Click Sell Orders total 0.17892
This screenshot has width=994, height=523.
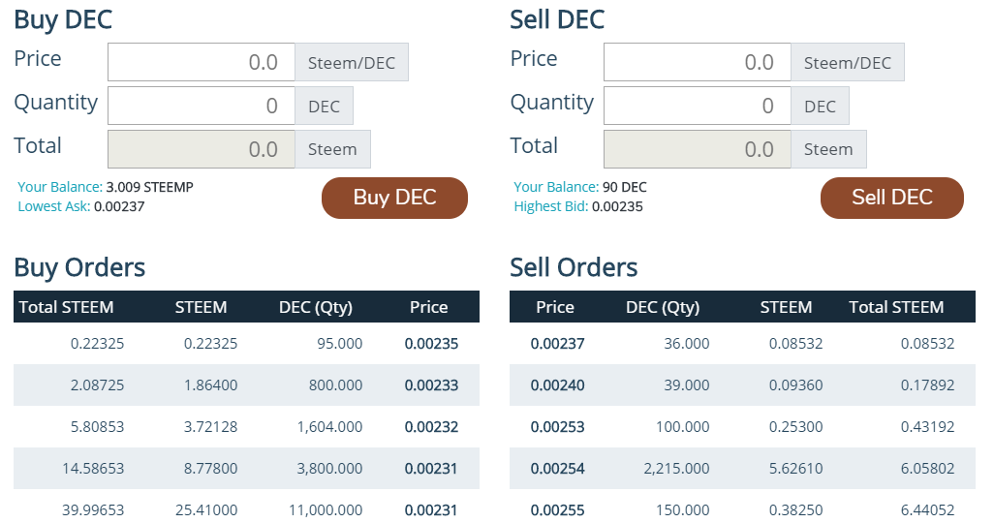[927, 385]
